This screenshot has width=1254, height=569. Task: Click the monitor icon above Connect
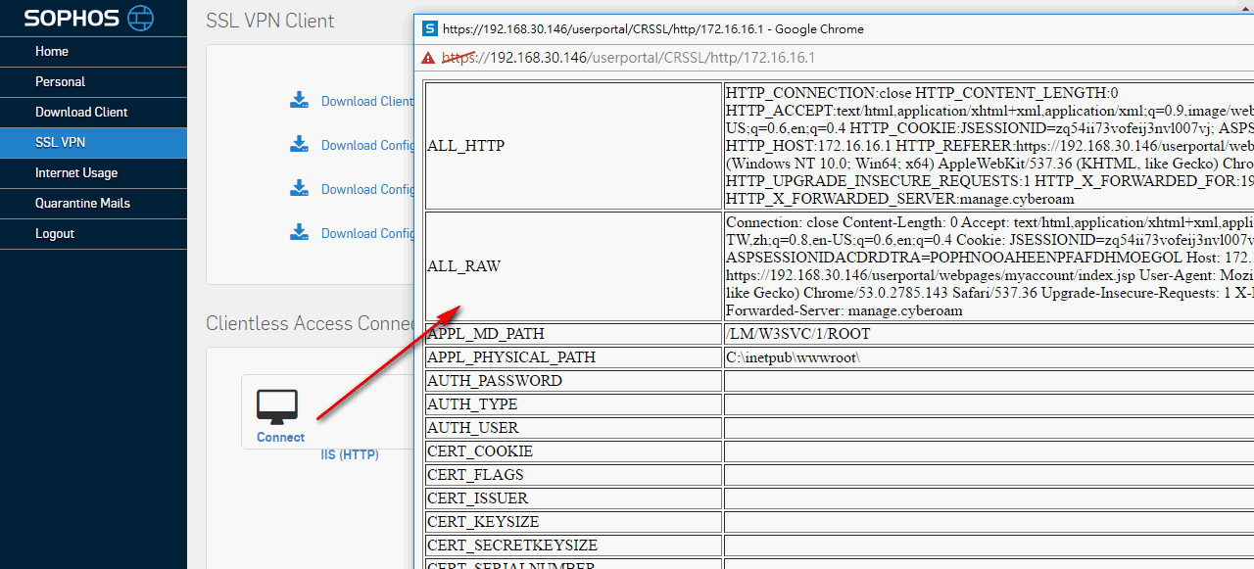(x=277, y=406)
